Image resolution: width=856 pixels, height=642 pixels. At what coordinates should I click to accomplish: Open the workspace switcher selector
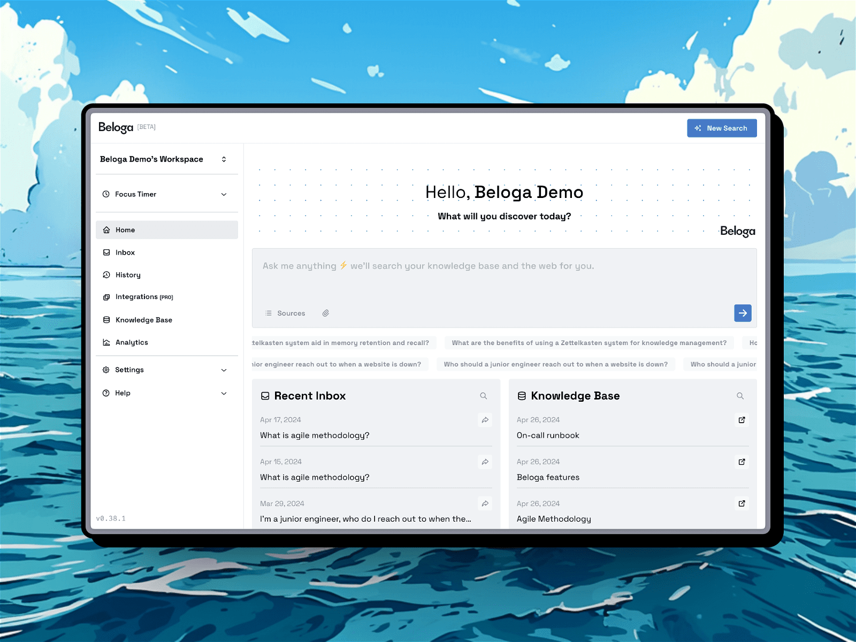coord(224,159)
